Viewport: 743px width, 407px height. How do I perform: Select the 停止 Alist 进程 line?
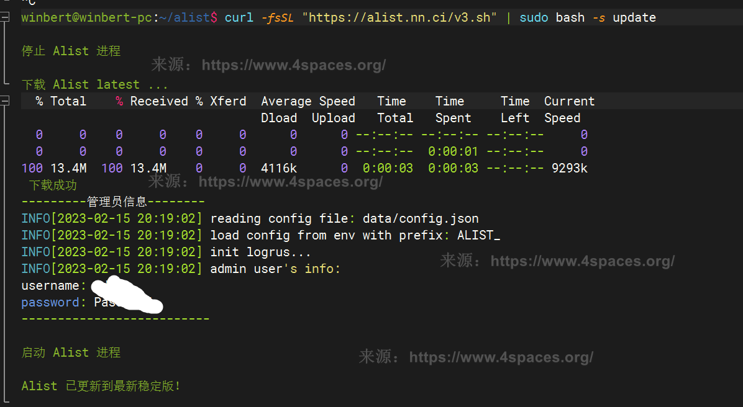[x=71, y=51]
